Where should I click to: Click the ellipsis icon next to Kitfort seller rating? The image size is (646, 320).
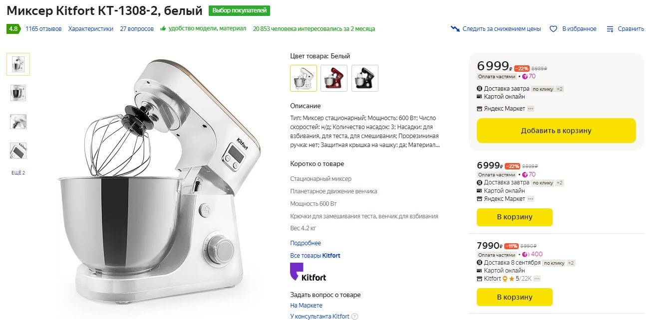(x=538, y=279)
